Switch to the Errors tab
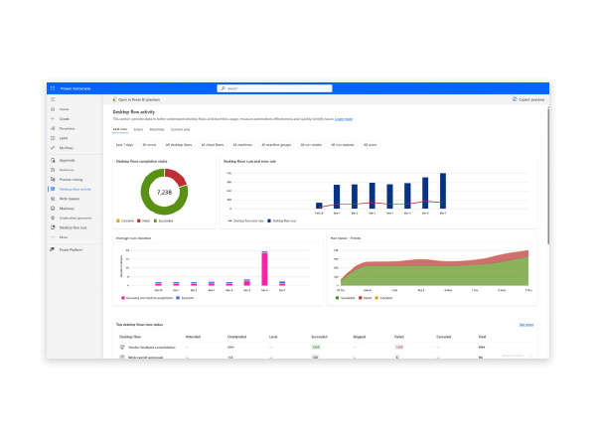The height and width of the screenshot is (442, 596). pos(138,129)
